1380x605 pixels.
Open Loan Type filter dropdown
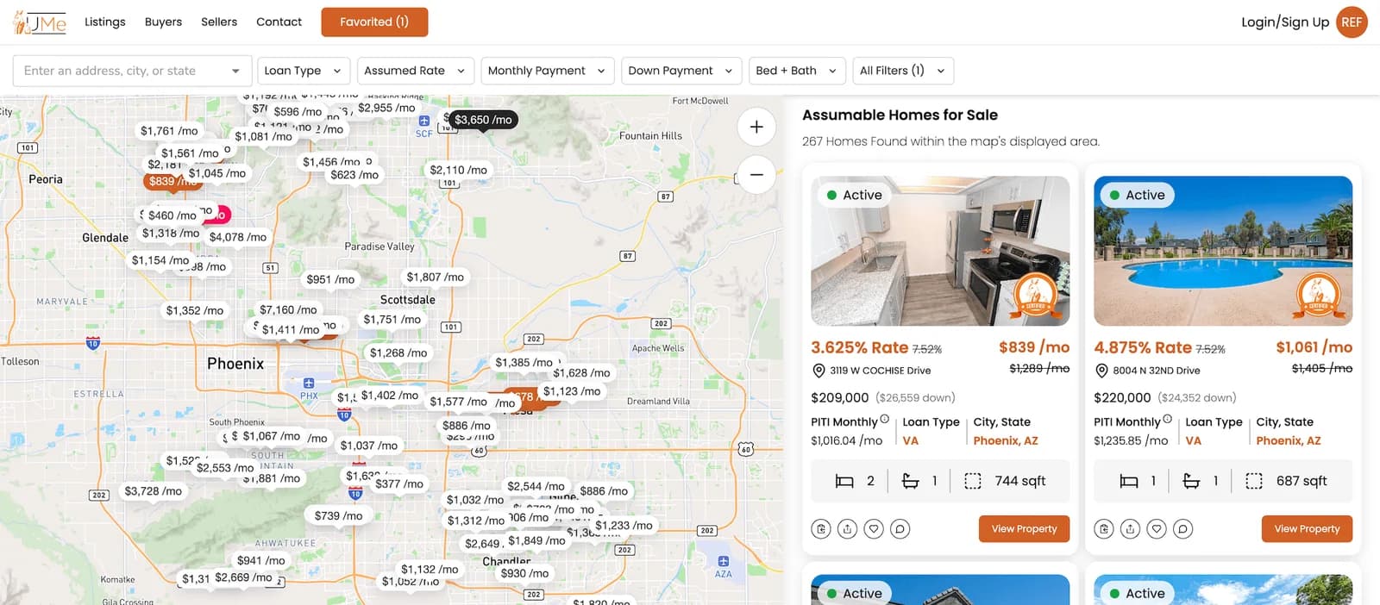[x=304, y=71]
